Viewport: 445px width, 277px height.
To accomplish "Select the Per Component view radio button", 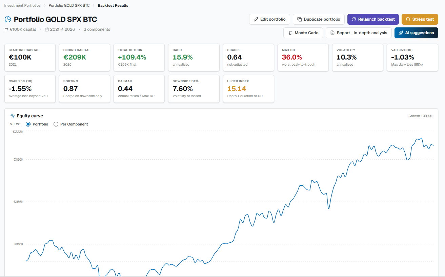I will 56,124.
